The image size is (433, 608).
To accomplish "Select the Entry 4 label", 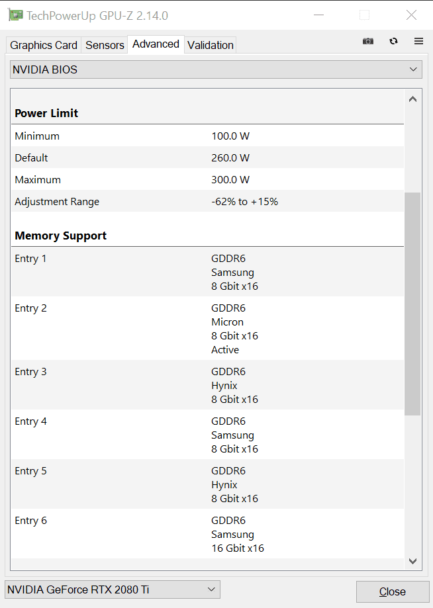I will [x=30, y=421].
